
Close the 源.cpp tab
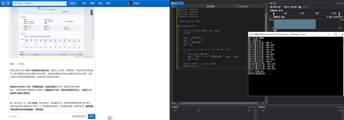click(x=182, y=3)
